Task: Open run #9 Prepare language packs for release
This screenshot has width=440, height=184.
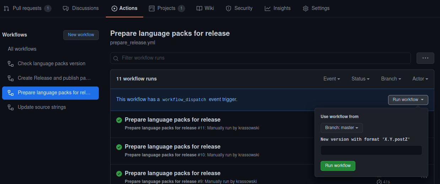Action: pyautogui.click(x=173, y=173)
